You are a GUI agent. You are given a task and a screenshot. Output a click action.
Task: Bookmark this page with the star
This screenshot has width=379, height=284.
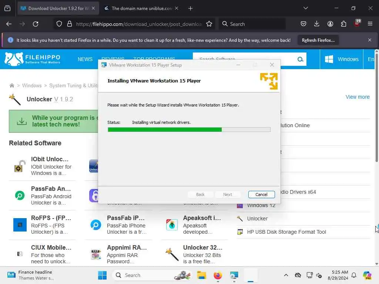pos(209,24)
